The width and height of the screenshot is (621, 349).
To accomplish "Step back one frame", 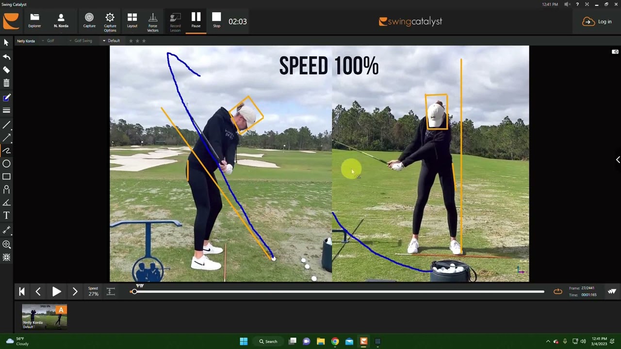I will pyautogui.click(x=38, y=291).
